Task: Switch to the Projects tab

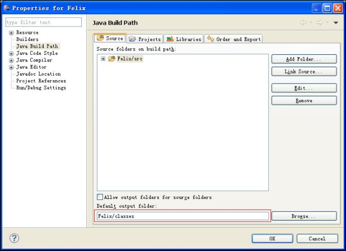Action: [145, 39]
